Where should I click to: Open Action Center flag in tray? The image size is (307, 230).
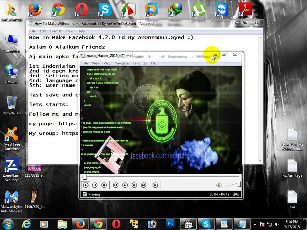[262, 224]
